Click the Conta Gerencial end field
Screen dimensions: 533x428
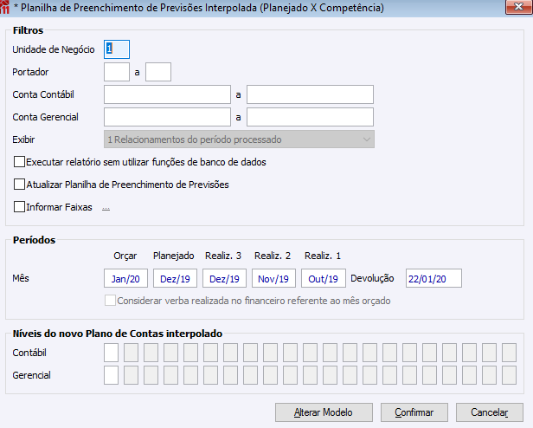pyautogui.click(x=310, y=117)
